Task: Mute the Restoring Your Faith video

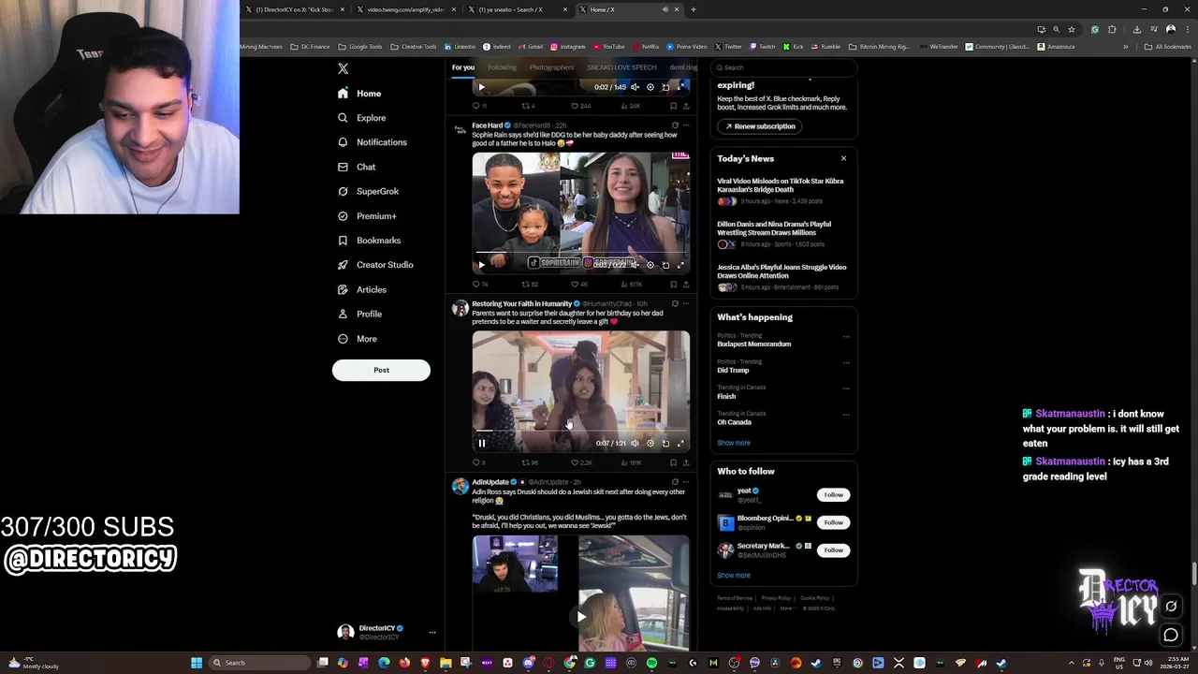Action: pyautogui.click(x=635, y=444)
